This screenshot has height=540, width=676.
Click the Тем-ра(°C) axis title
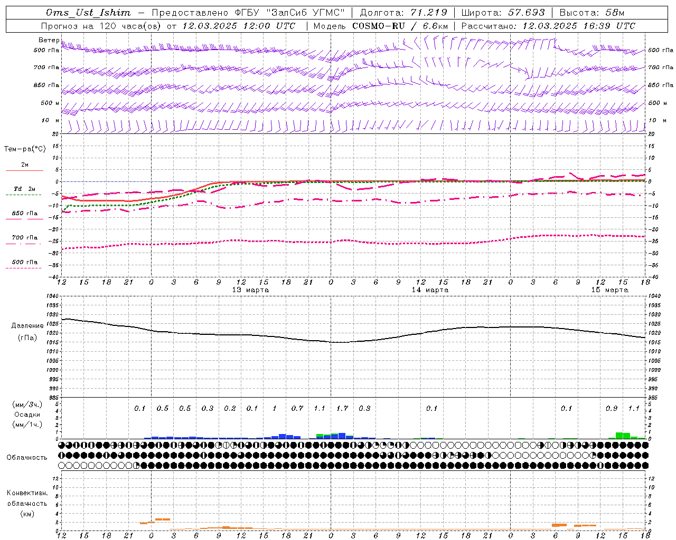[x=25, y=149]
